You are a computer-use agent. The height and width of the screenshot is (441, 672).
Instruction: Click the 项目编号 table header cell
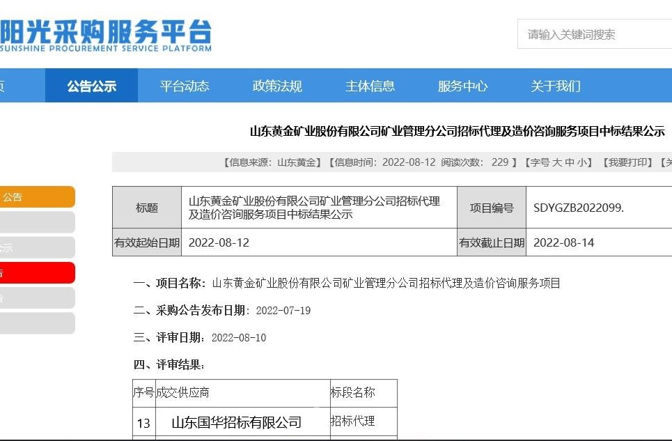[492, 208]
